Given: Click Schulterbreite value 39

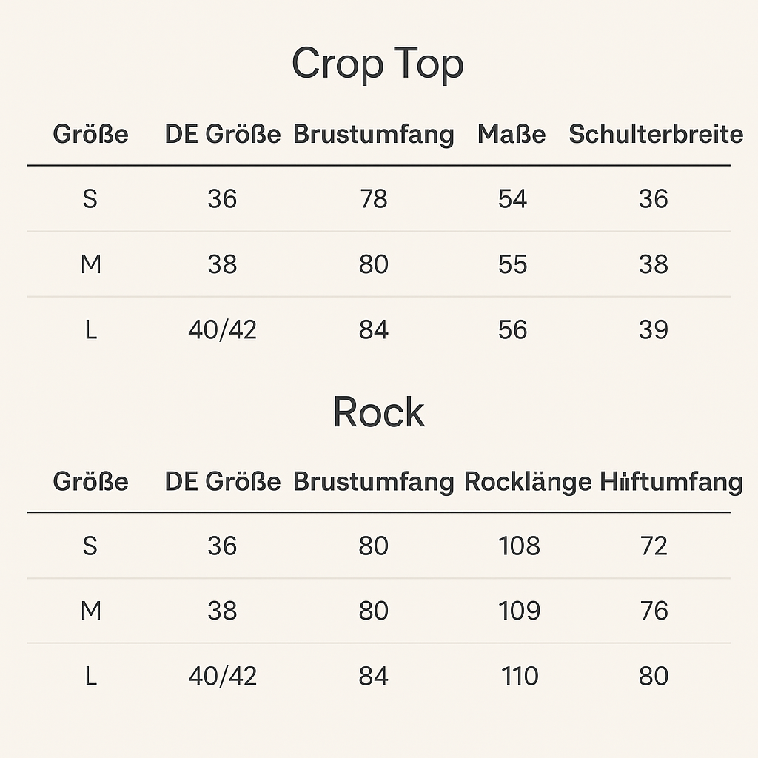Looking at the screenshot, I should click(x=654, y=329).
